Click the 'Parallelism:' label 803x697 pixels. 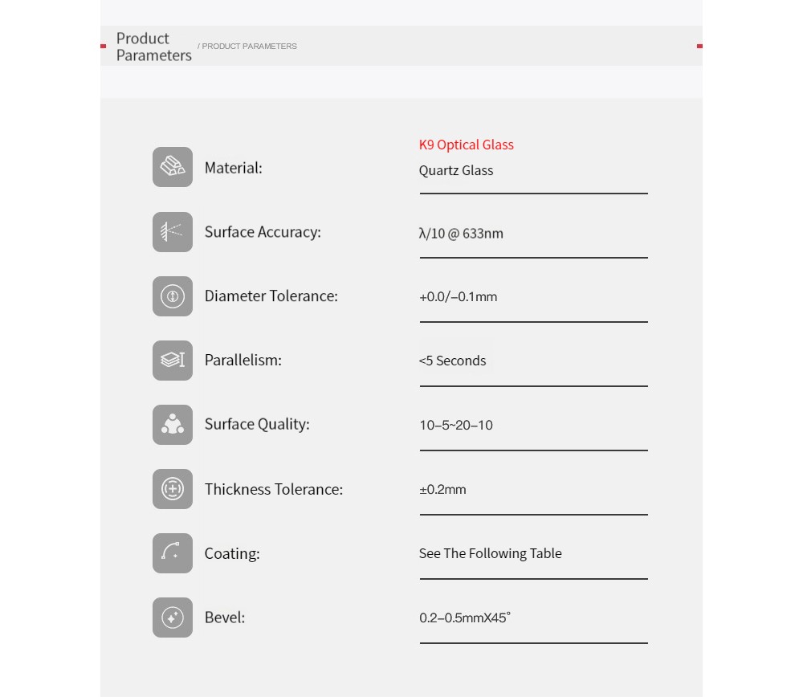(x=243, y=360)
